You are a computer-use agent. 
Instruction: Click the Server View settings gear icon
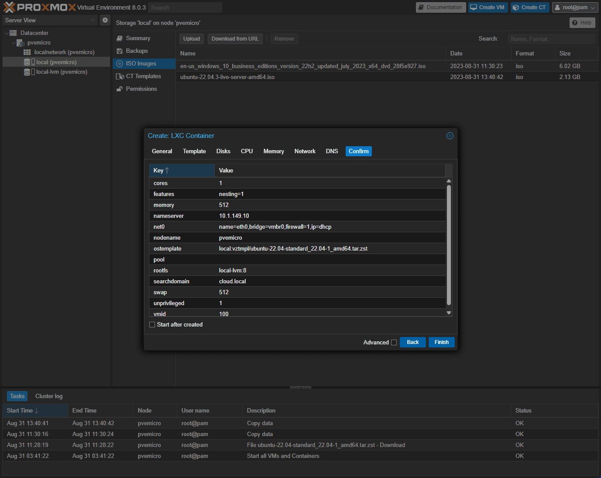105,20
